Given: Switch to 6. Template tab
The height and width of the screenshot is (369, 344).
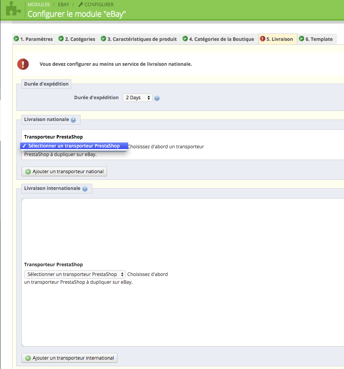Looking at the screenshot, I should click(316, 39).
